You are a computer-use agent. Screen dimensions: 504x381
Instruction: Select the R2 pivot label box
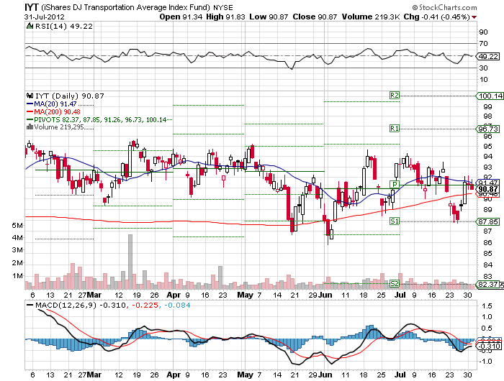coord(395,96)
